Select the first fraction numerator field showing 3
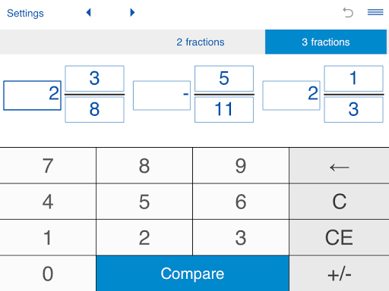Screen dimensions: 389x291 pos(94,79)
